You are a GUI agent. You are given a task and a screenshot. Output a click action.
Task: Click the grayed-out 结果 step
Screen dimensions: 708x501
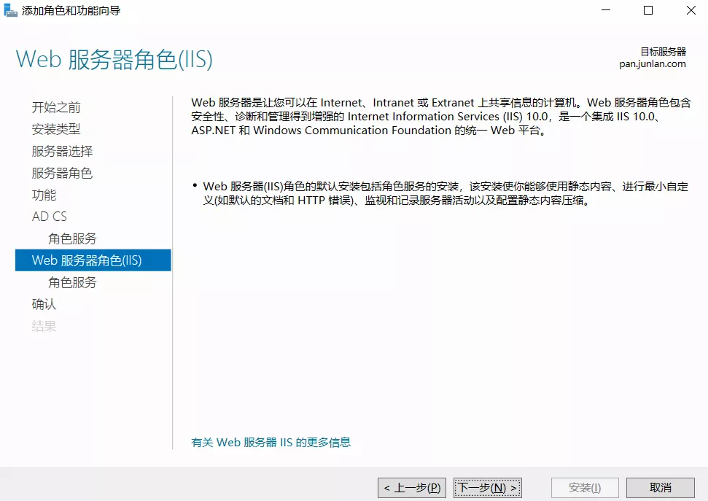pyautogui.click(x=44, y=326)
